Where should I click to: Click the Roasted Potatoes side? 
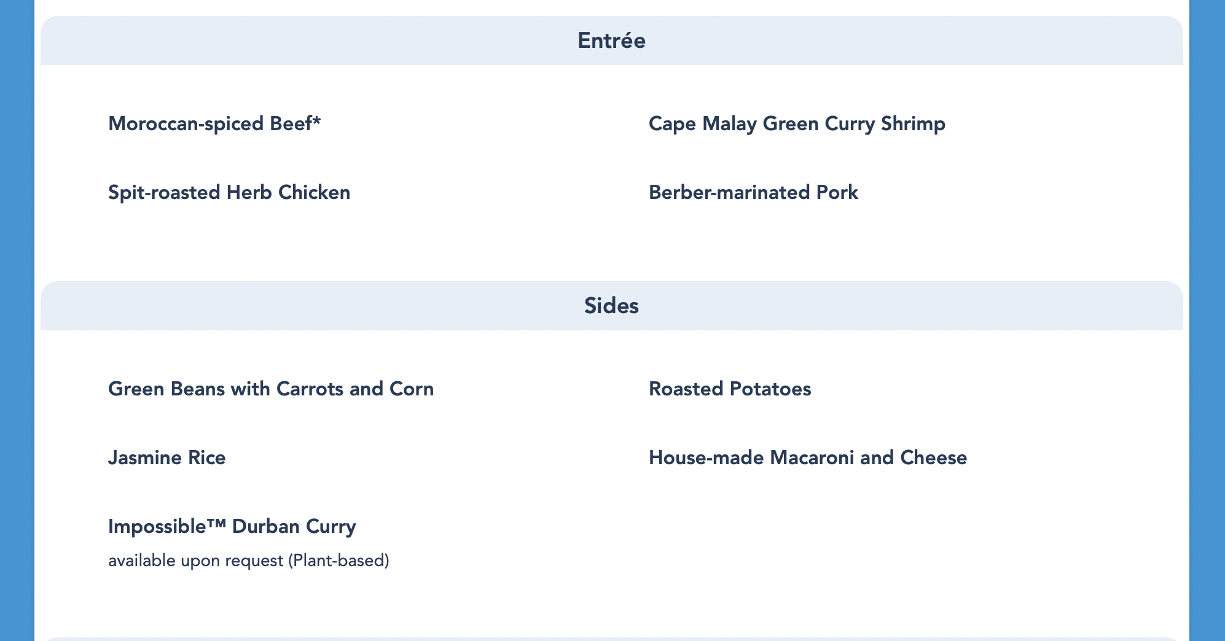(730, 389)
